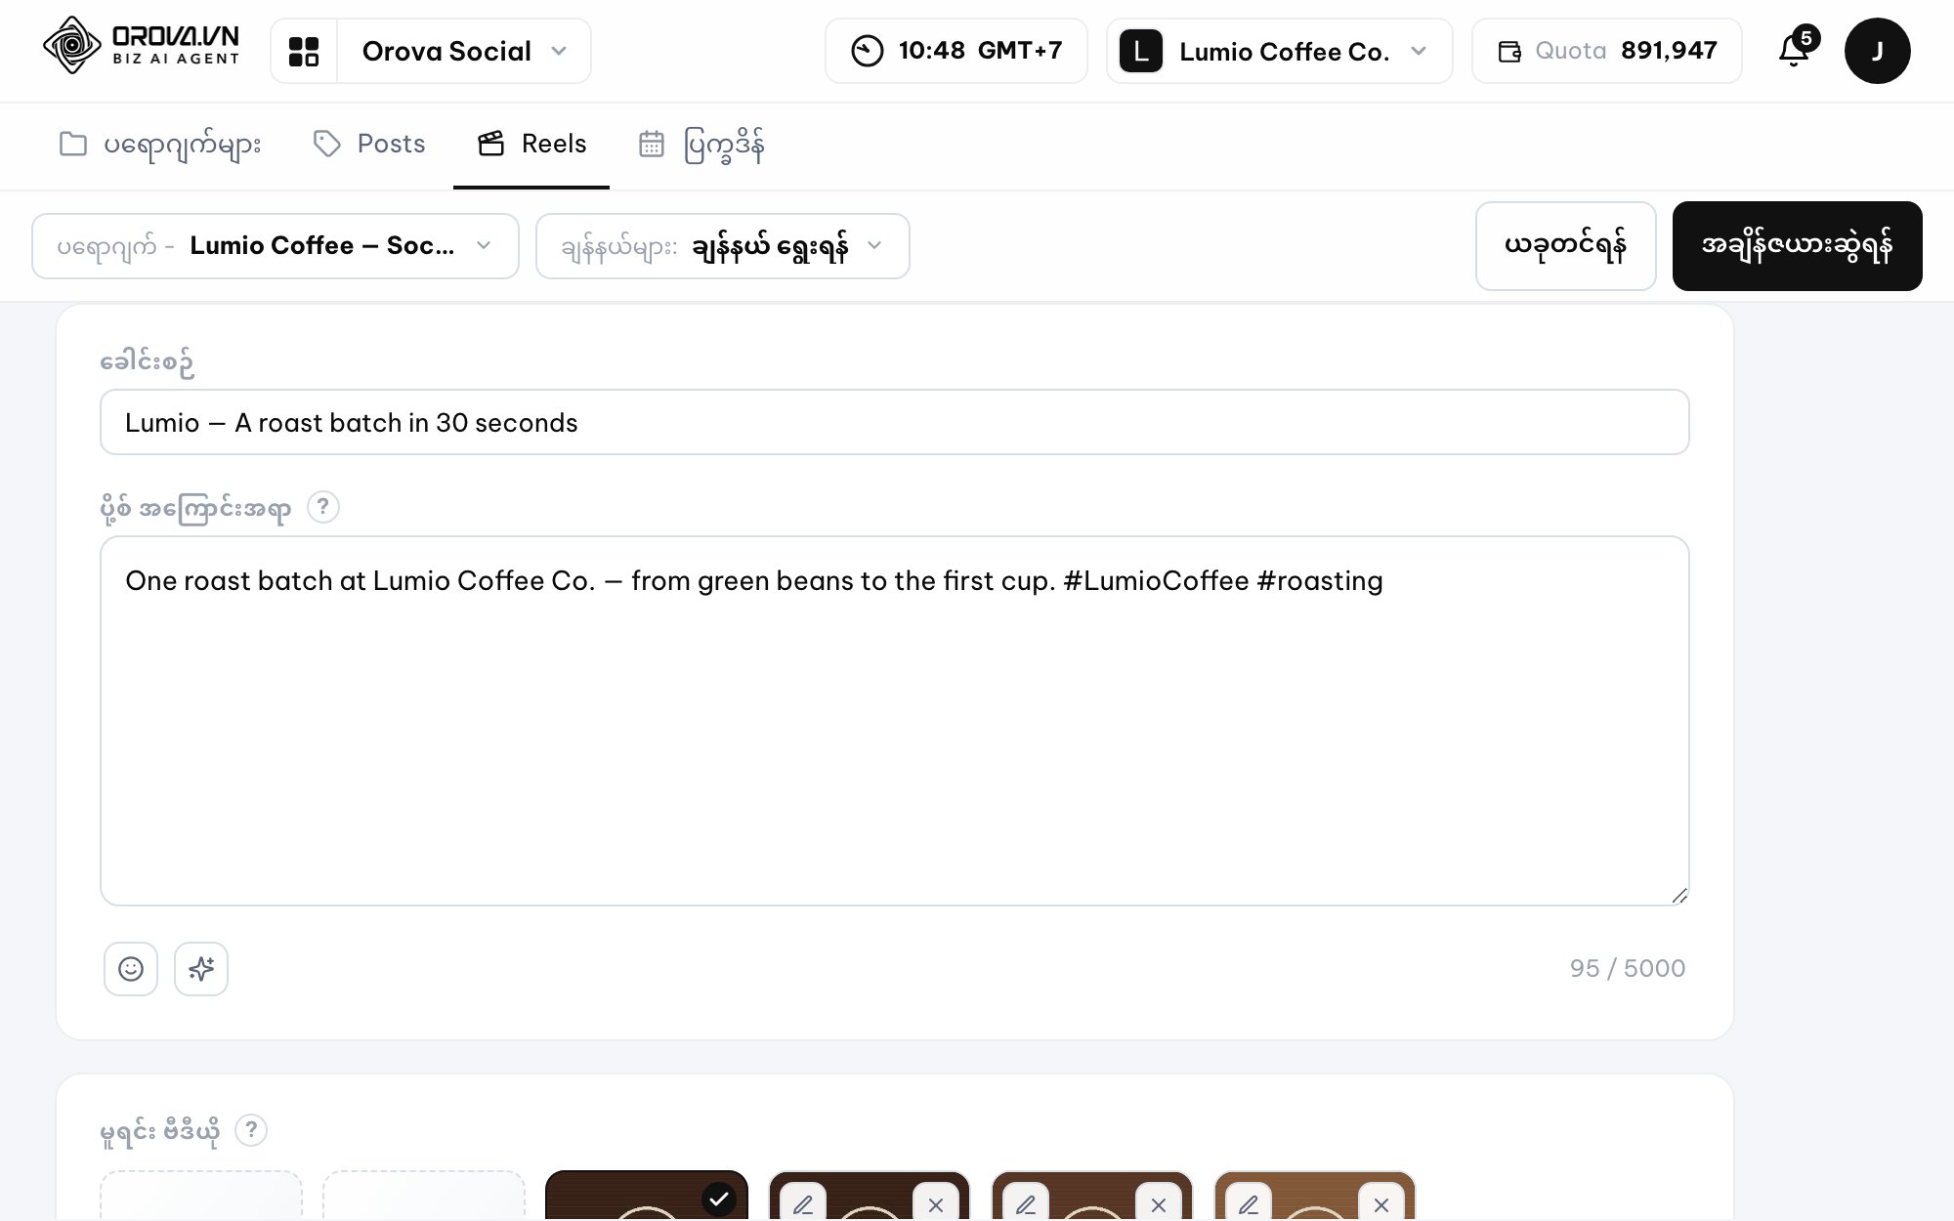The width and height of the screenshot is (1954, 1221).
Task: Go to the projects tab with folder icon
Action: 160,145
